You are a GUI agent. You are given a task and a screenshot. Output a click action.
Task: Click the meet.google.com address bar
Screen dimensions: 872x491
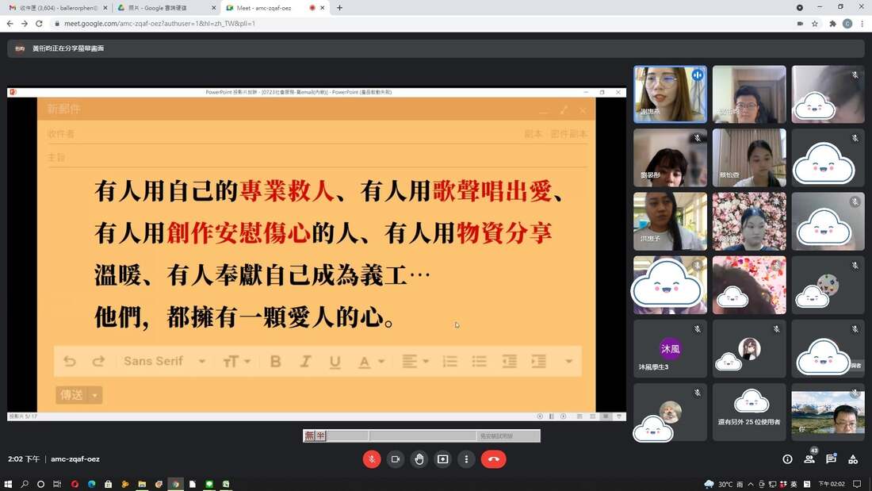click(x=423, y=23)
